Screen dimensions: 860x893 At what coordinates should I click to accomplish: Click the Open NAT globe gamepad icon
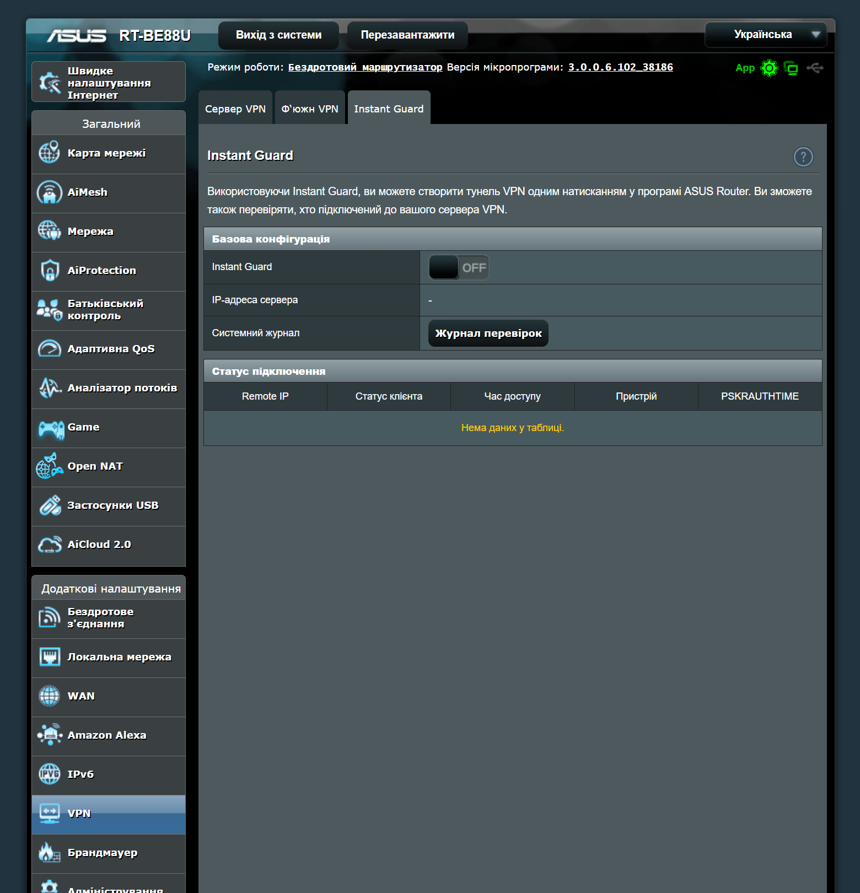coord(49,466)
